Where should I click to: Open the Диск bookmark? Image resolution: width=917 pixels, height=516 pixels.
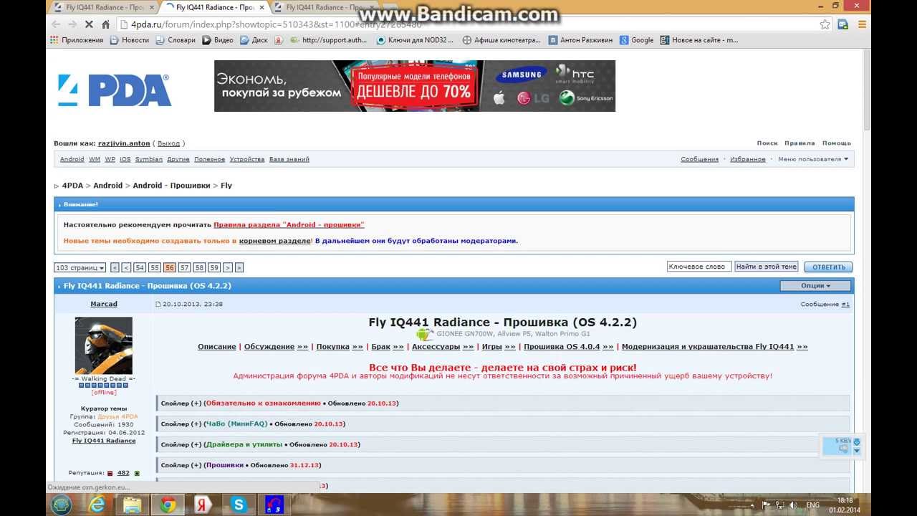click(x=254, y=40)
